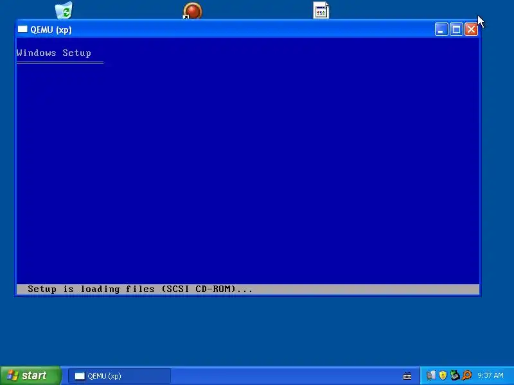Minimize the QEMU (xp) window

pyautogui.click(x=441, y=30)
